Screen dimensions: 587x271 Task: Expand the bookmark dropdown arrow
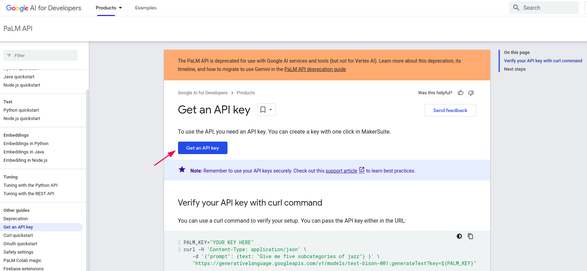coord(271,110)
